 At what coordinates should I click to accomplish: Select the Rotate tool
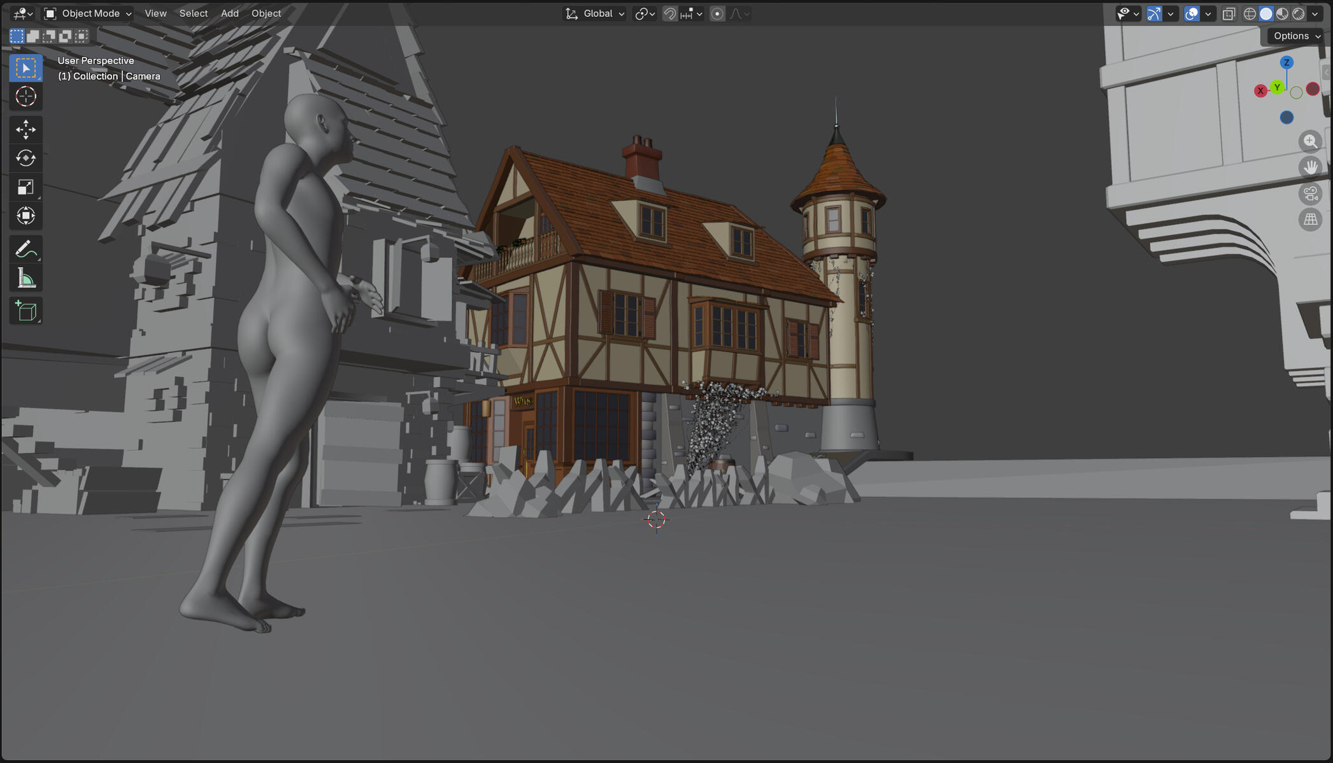click(x=25, y=158)
